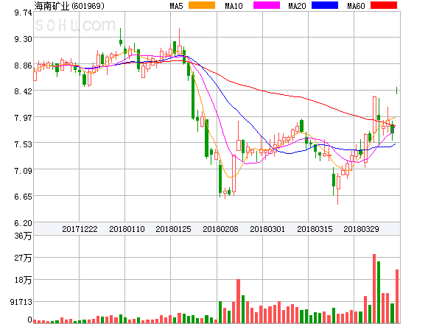
Task: Click the 91713 volume axis label
Action: click(21, 302)
